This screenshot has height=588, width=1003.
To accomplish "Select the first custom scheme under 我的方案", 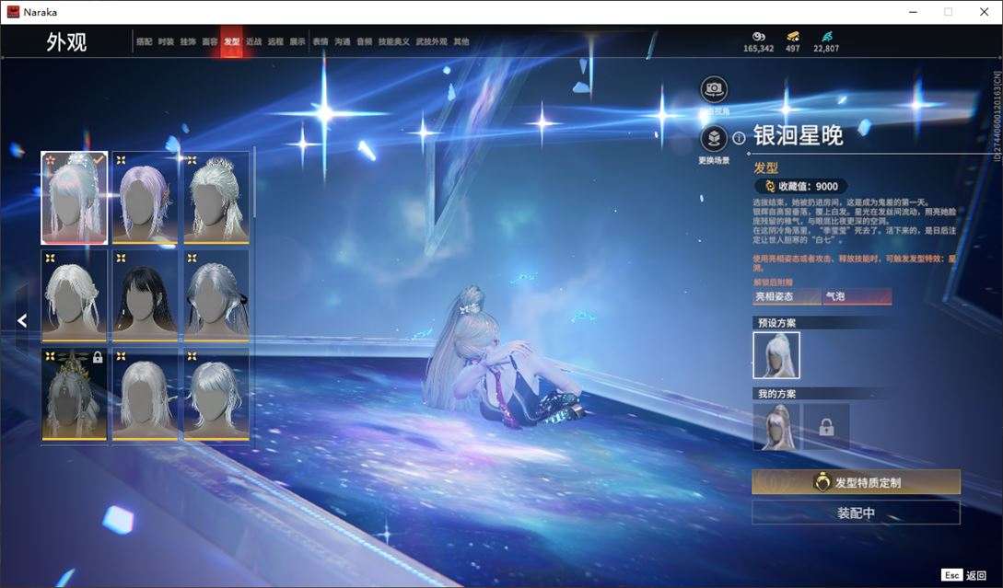I will pos(776,426).
